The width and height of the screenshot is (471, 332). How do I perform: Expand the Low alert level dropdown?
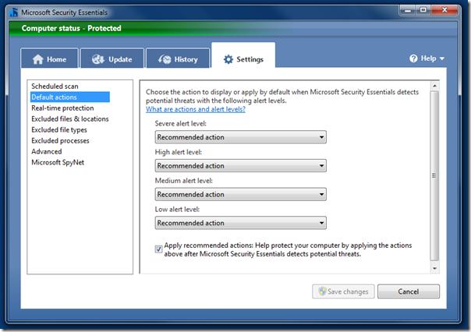click(x=241, y=223)
